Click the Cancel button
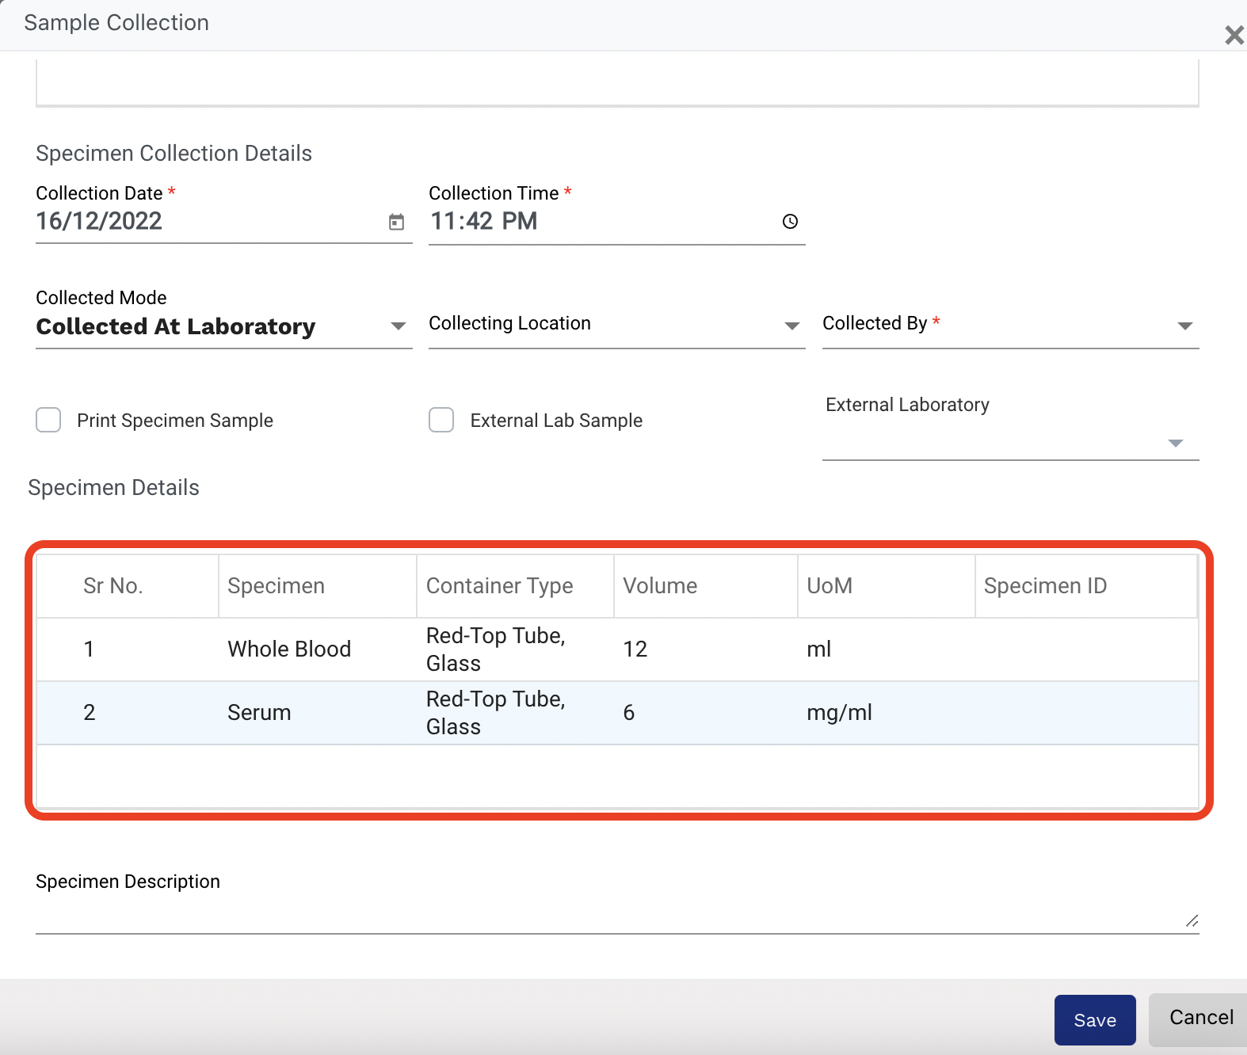The height and width of the screenshot is (1055, 1247). (1200, 1018)
